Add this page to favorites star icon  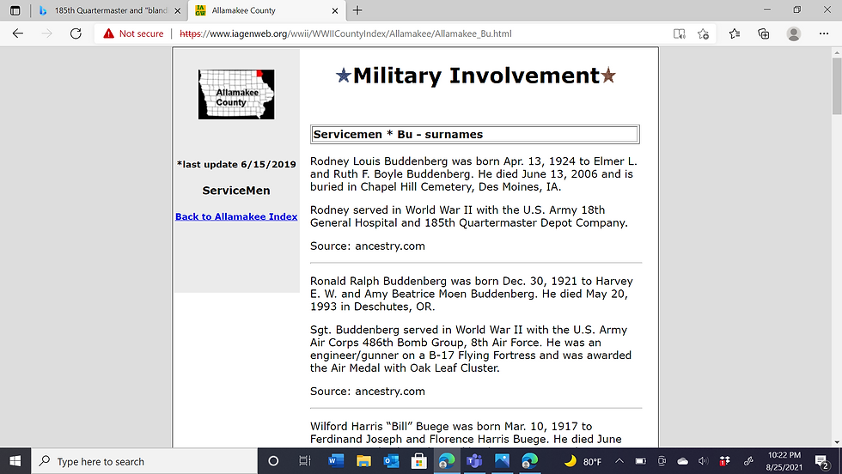704,33
